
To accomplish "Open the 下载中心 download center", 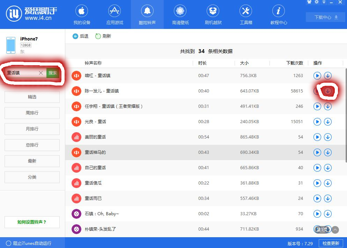I will click(325, 17).
